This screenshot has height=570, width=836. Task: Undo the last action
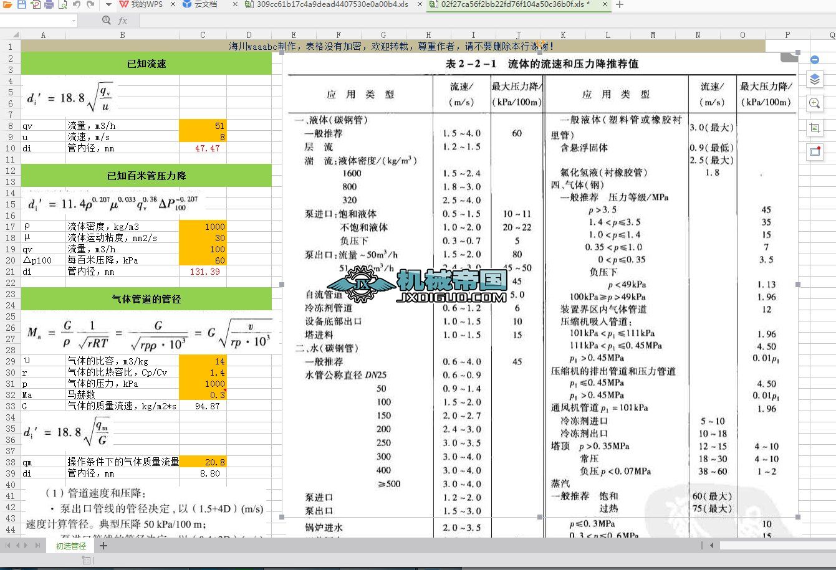pyautogui.click(x=77, y=4)
